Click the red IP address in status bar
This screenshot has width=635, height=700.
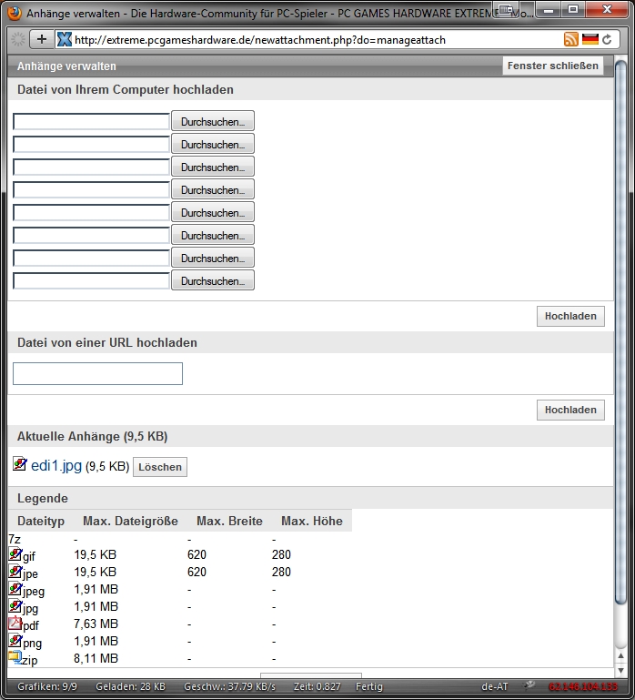[x=583, y=686]
